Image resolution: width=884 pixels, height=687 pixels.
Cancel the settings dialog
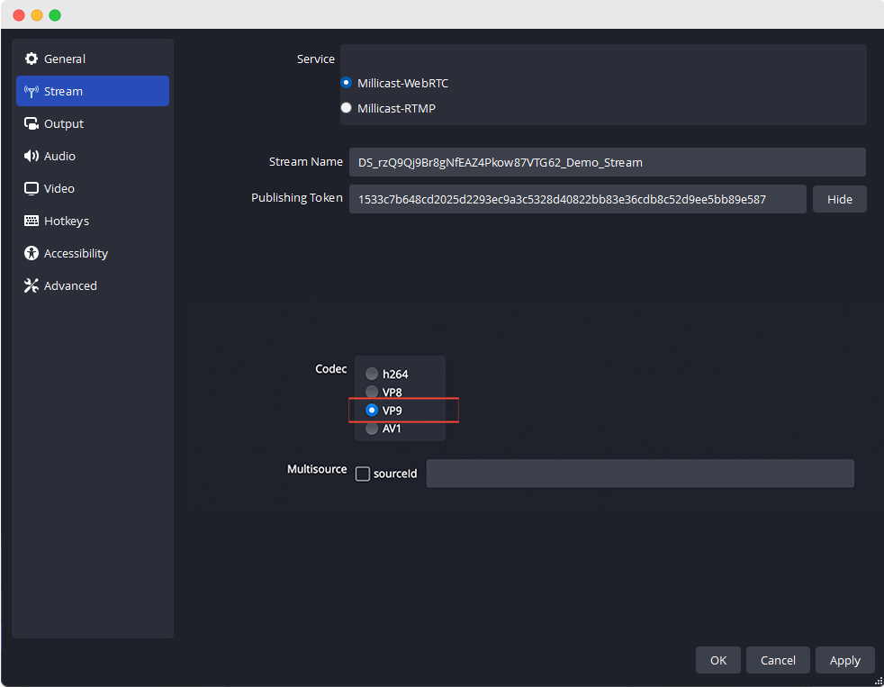tap(778, 660)
